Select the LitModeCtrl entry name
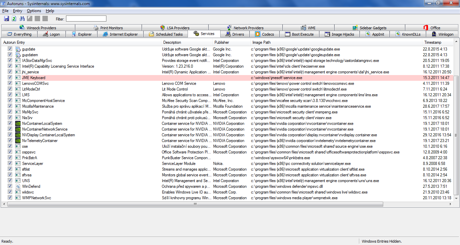The height and width of the screenshot is (245, 460). click(31, 89)
